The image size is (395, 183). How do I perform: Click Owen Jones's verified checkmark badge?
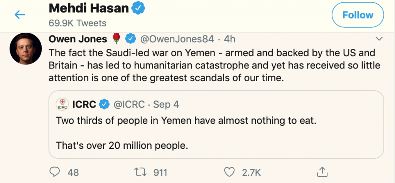click(x=131, y=39)
